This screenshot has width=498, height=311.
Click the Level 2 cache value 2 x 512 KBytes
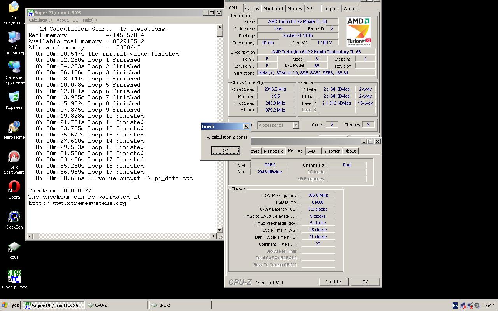(x=337, y=103)
